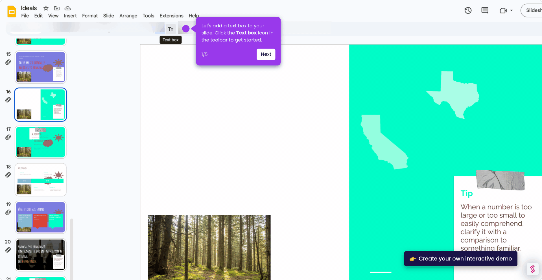This screenshot has height=280, width=542.
Task: Click Create your own interactive demo
Action: click(461, 259)
